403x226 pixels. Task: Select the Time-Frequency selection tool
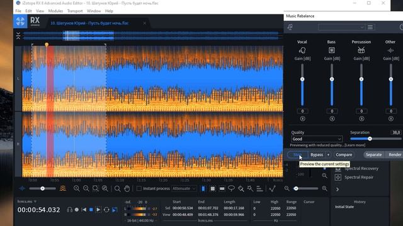[213, 189]
